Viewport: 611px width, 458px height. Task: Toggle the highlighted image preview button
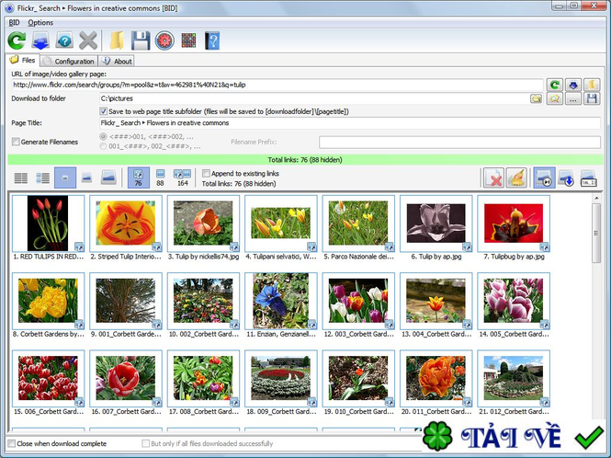(544, 177)
